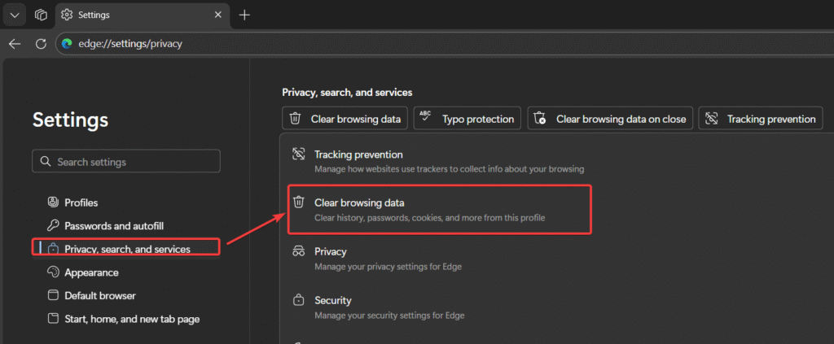Click Clear browsing data on close chip
The height and width of the screenshot is (344, 834).
tap(610, 119)
